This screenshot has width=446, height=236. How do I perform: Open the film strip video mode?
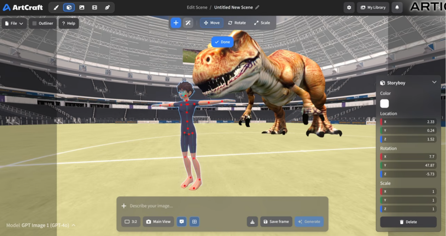tap(94, 7)
